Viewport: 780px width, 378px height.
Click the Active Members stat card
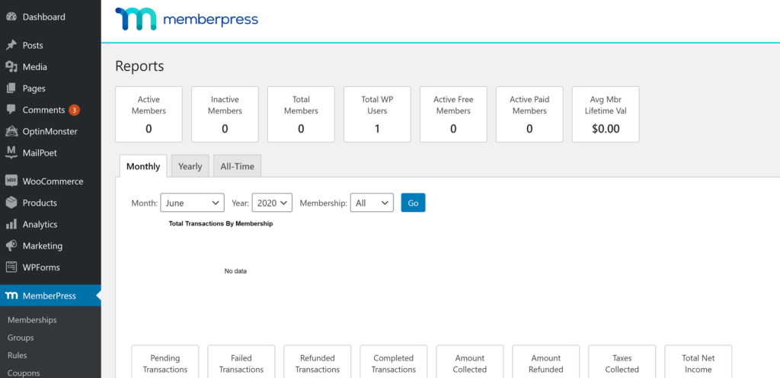coord(149,114)
